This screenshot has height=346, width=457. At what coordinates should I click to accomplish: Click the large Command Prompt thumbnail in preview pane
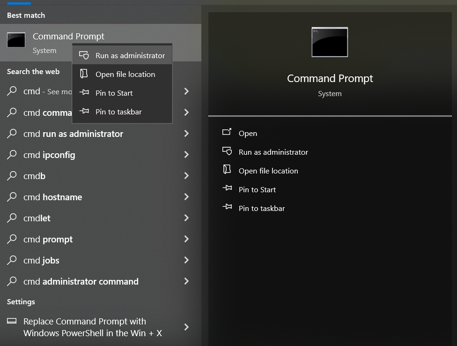330,42
